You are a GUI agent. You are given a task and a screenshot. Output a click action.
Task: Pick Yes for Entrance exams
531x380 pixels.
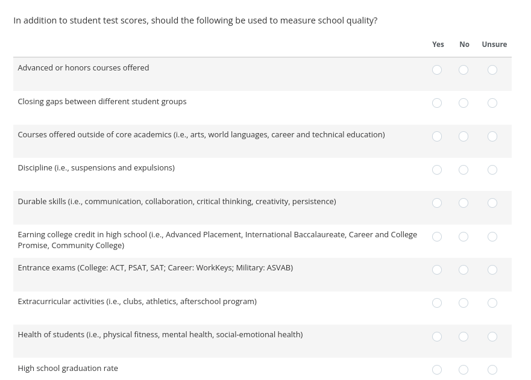pos(437,270)
